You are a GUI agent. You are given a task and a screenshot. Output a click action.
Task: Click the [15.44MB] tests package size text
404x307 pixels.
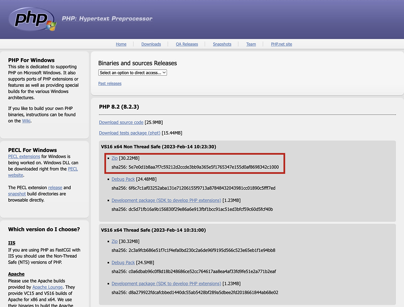(x=172, y=133)
